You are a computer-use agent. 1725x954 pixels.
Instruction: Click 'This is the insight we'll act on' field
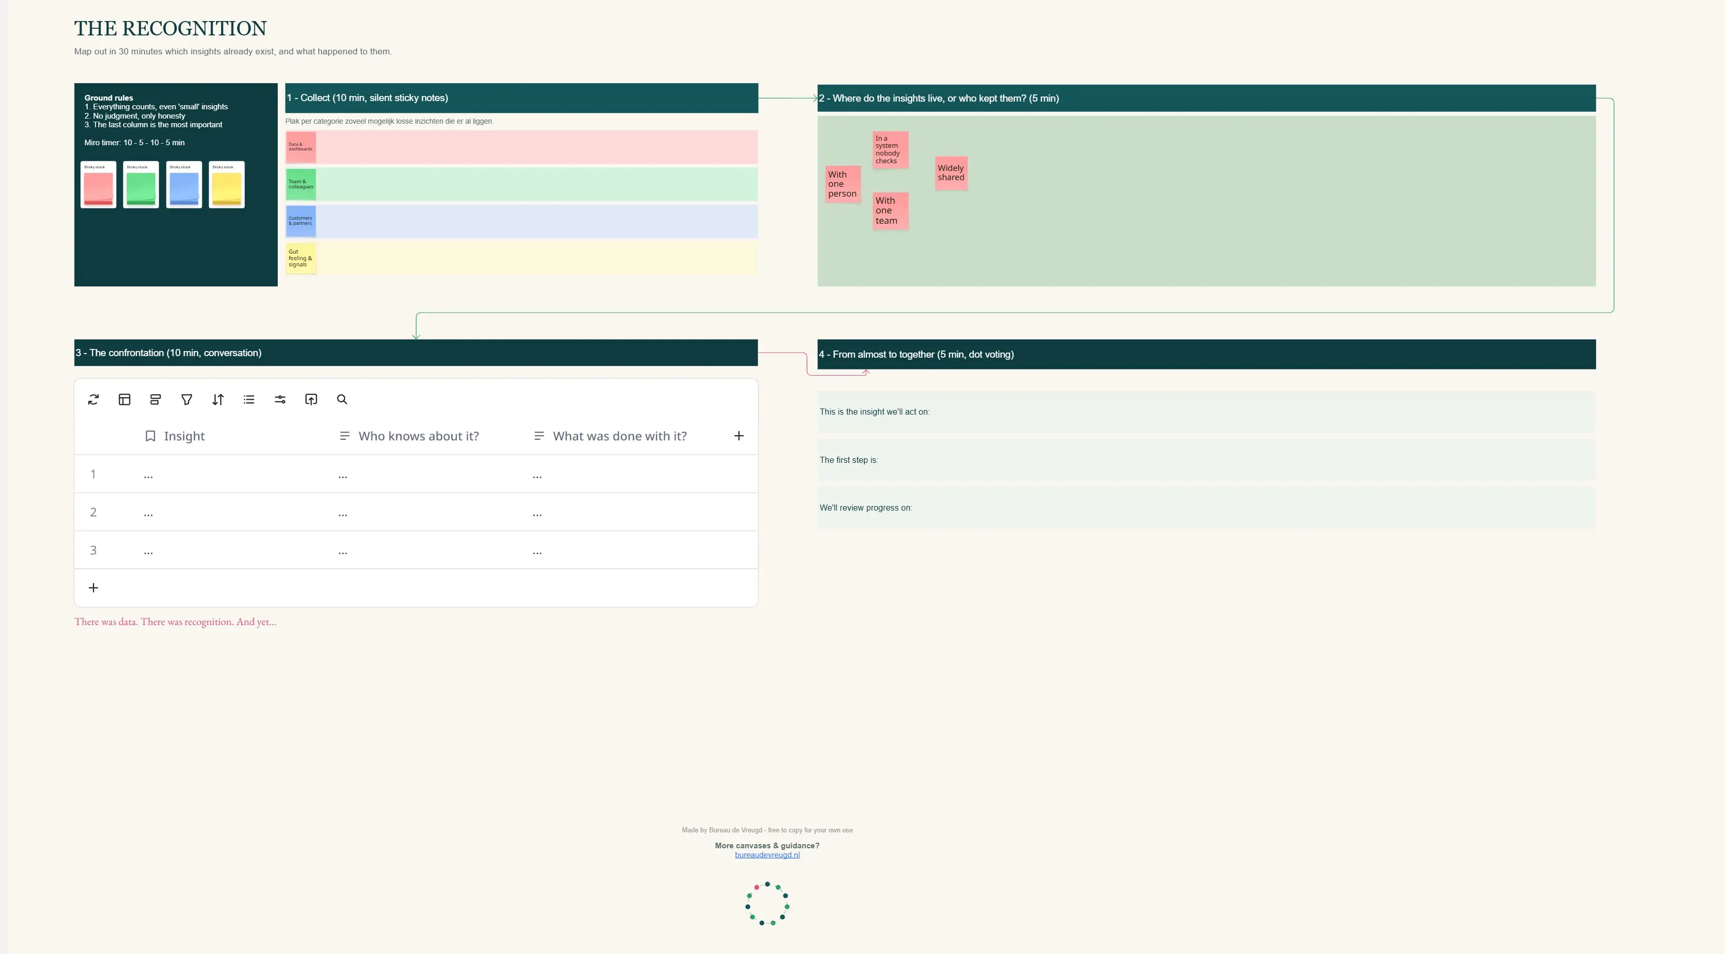[x=1206, y=412]
